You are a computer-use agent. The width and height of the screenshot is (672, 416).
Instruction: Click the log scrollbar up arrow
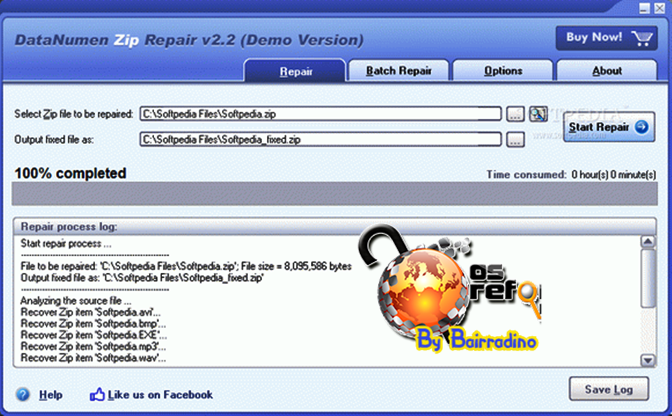pyautogui.click(x=648, y=241)
